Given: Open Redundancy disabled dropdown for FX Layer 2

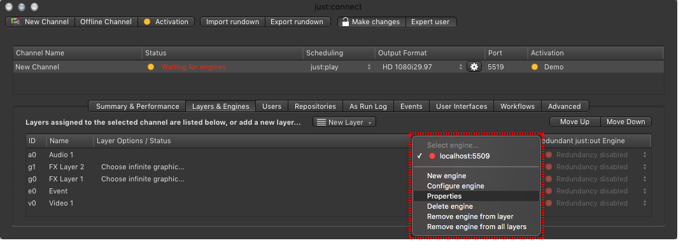Looking at the screenshot, I should [597, 167].
